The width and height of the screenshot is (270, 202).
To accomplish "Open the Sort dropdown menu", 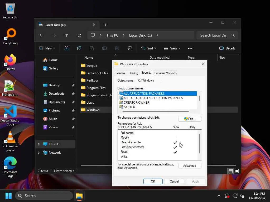I will (x=149, y=48).
